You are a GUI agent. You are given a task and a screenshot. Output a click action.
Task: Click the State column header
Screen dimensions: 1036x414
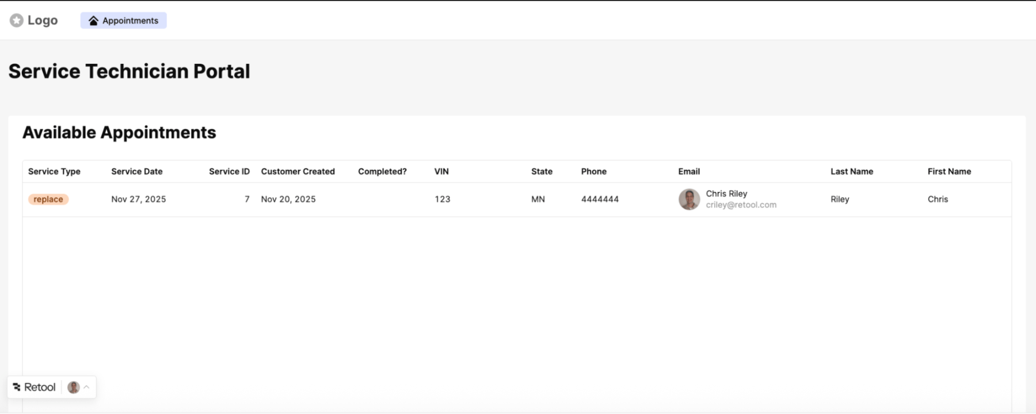[542, 172]
